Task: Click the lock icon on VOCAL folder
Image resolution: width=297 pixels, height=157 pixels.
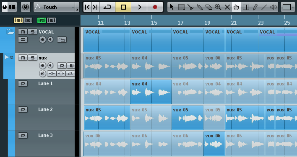Action: pos(62,40)
